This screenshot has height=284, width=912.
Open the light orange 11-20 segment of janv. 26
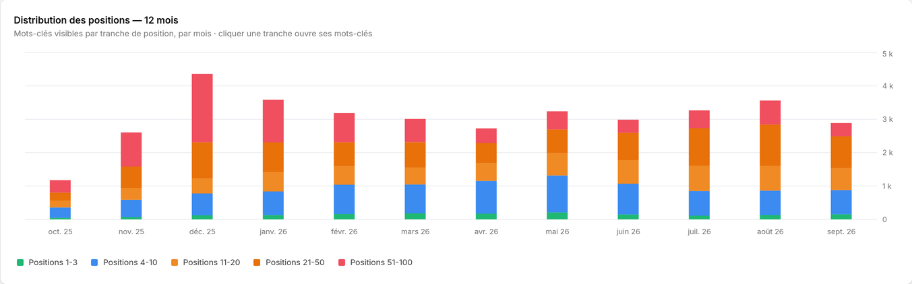pos(273,182)
